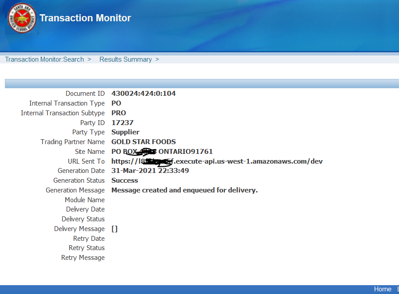
Task: Click the Party Type value Supplier
Action: coord(125,132)
